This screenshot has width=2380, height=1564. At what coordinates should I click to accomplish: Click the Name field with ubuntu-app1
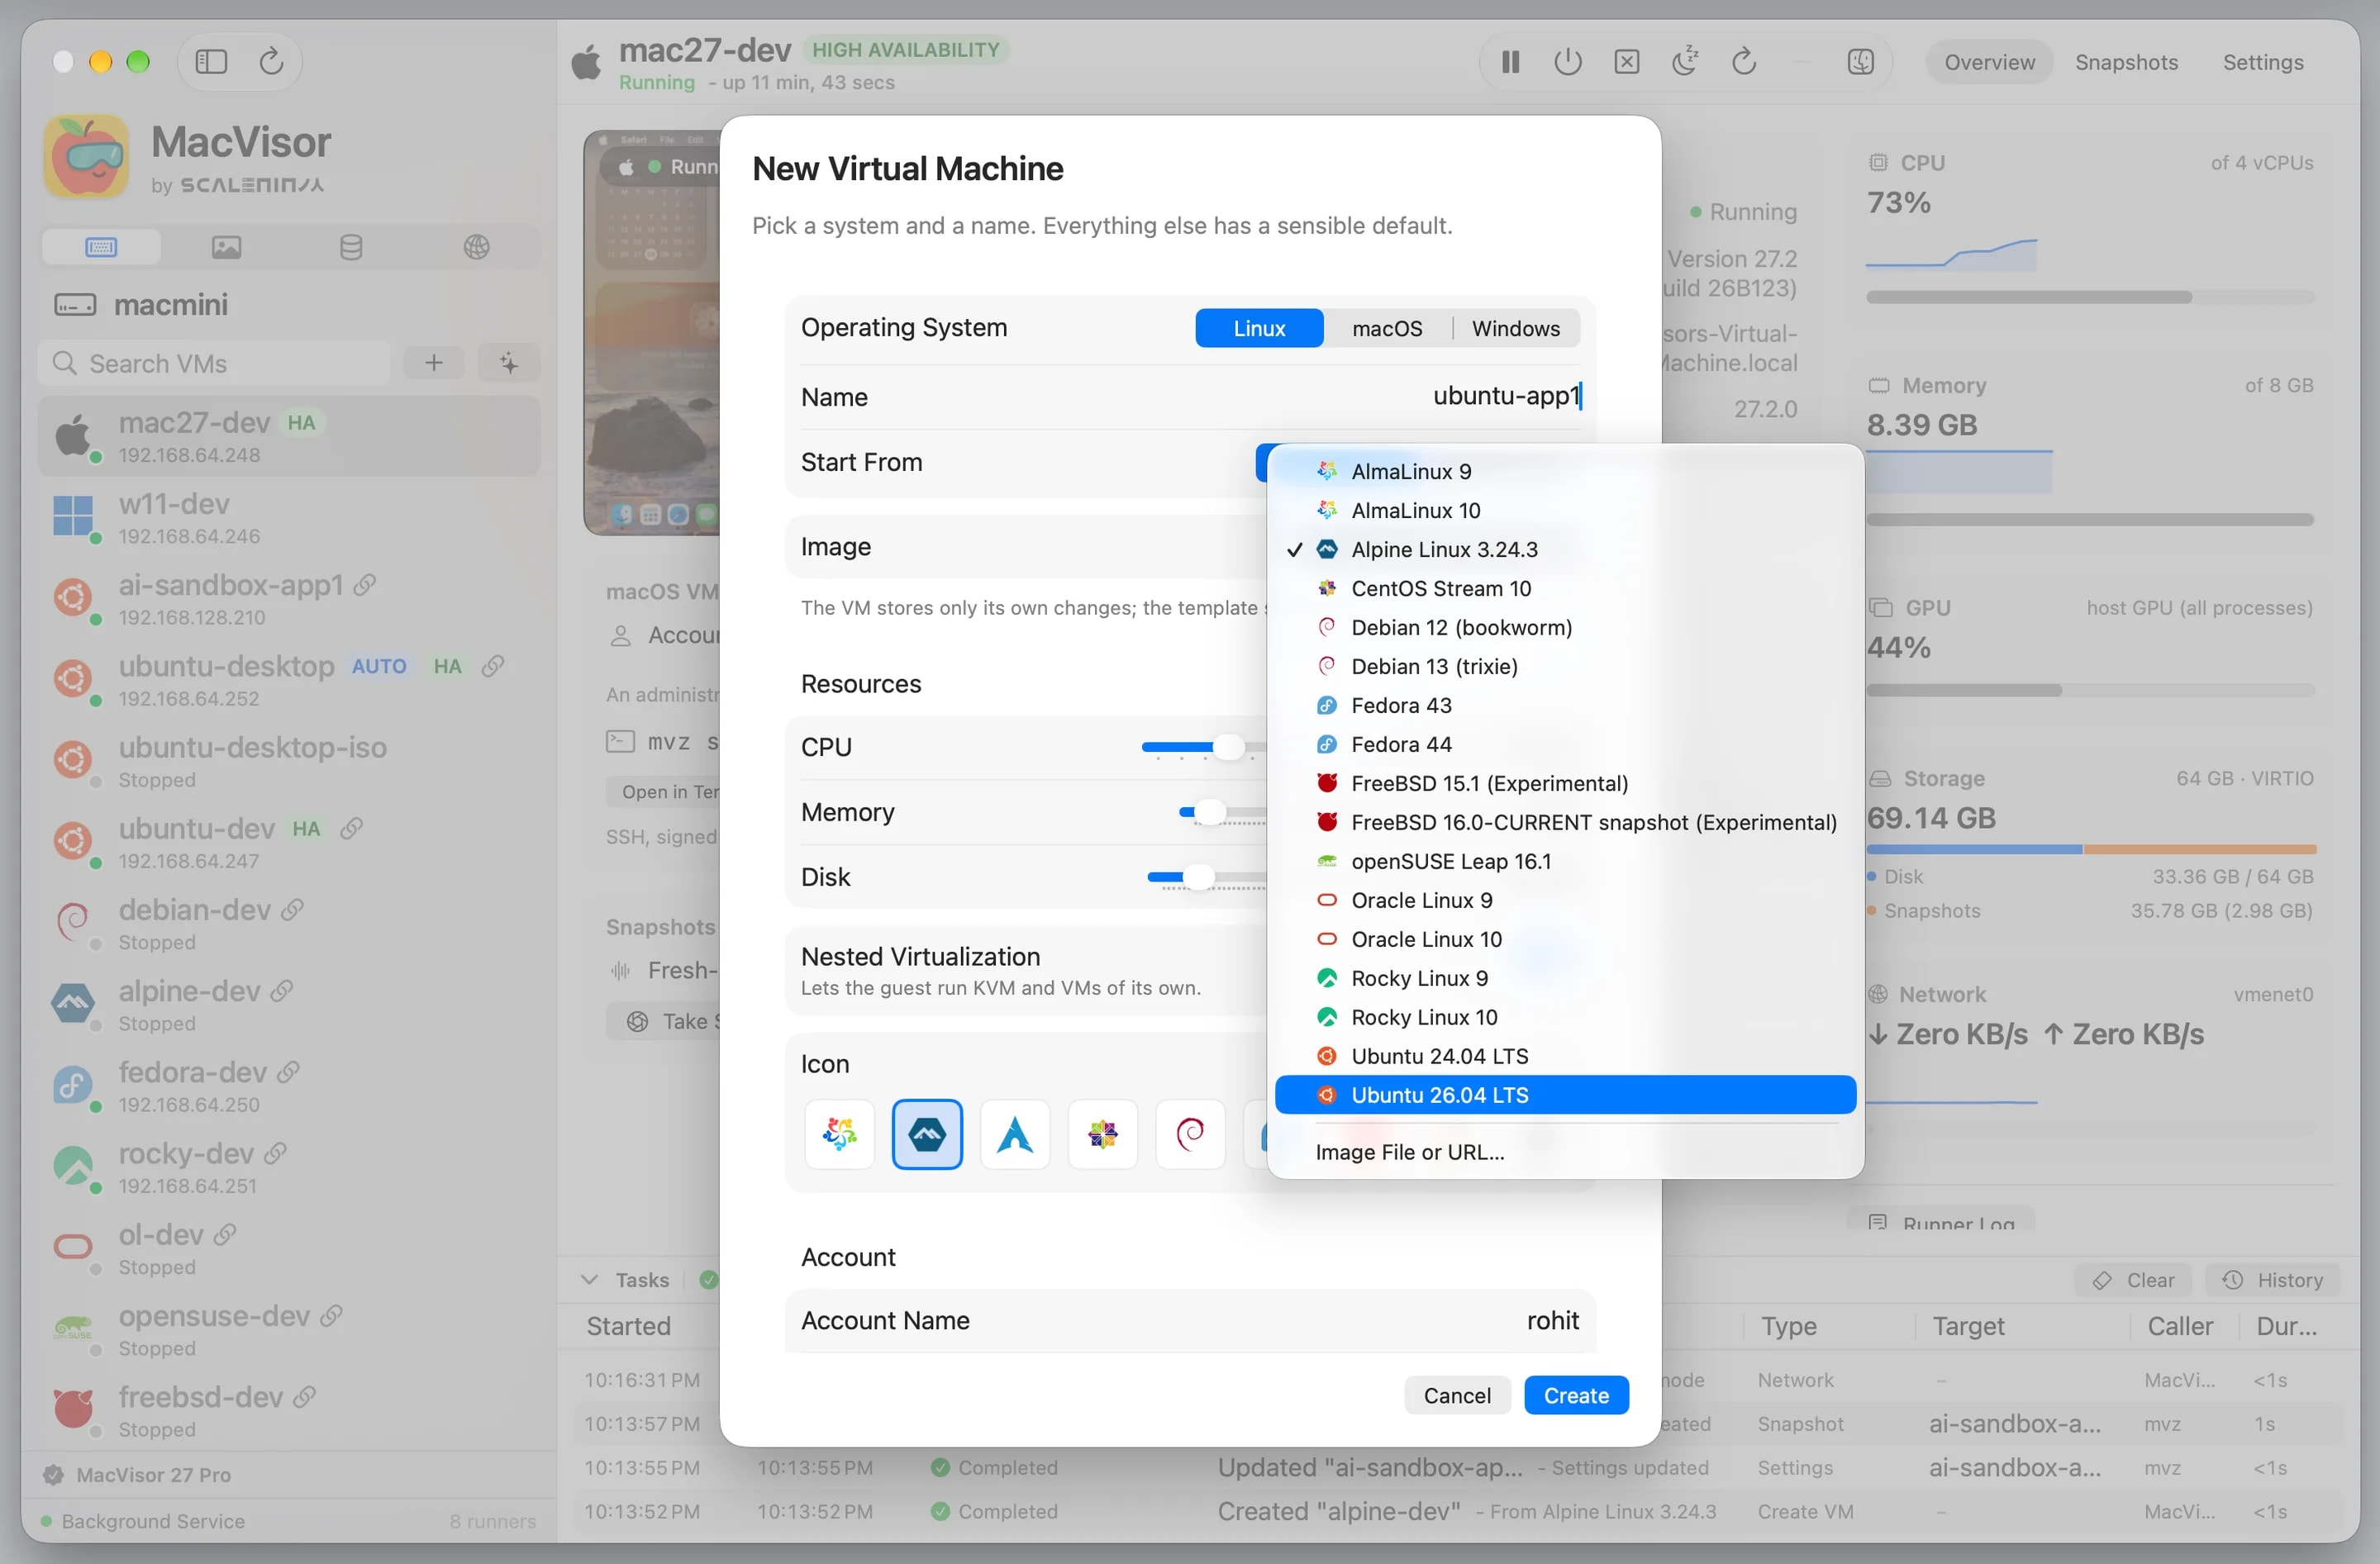(1190, 397)
